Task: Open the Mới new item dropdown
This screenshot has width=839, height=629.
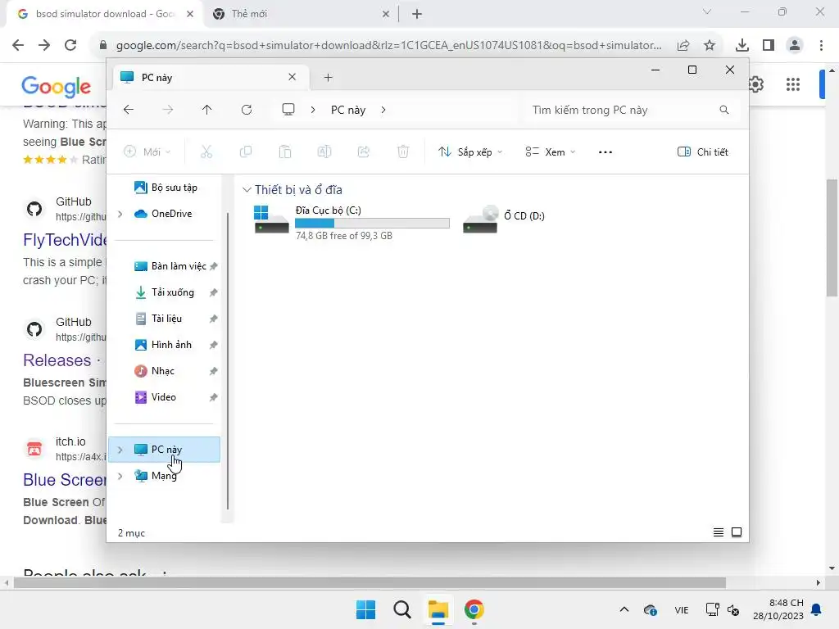Action: 147,152
